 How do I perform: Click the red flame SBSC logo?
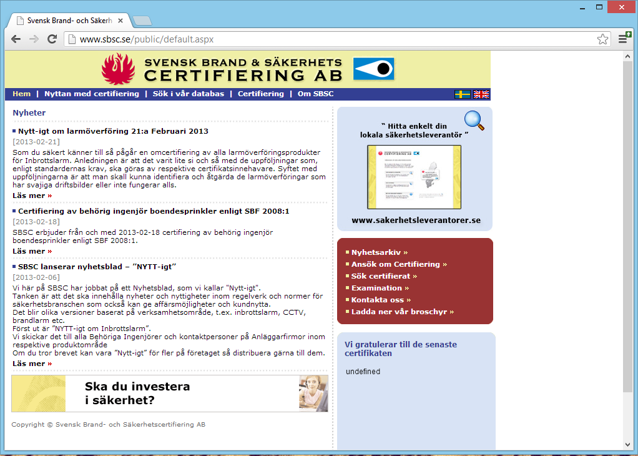pyautogui.click(x=118, y=69)
